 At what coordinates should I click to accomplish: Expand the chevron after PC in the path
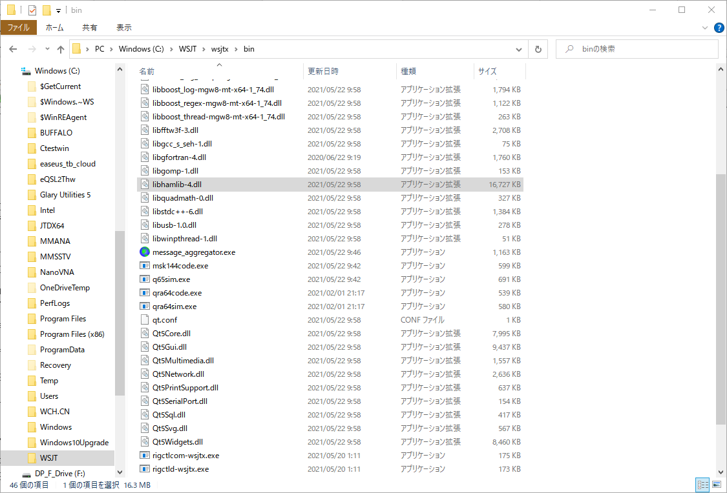(111, 49)
